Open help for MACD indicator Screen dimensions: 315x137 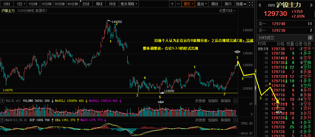pos(3,120)
